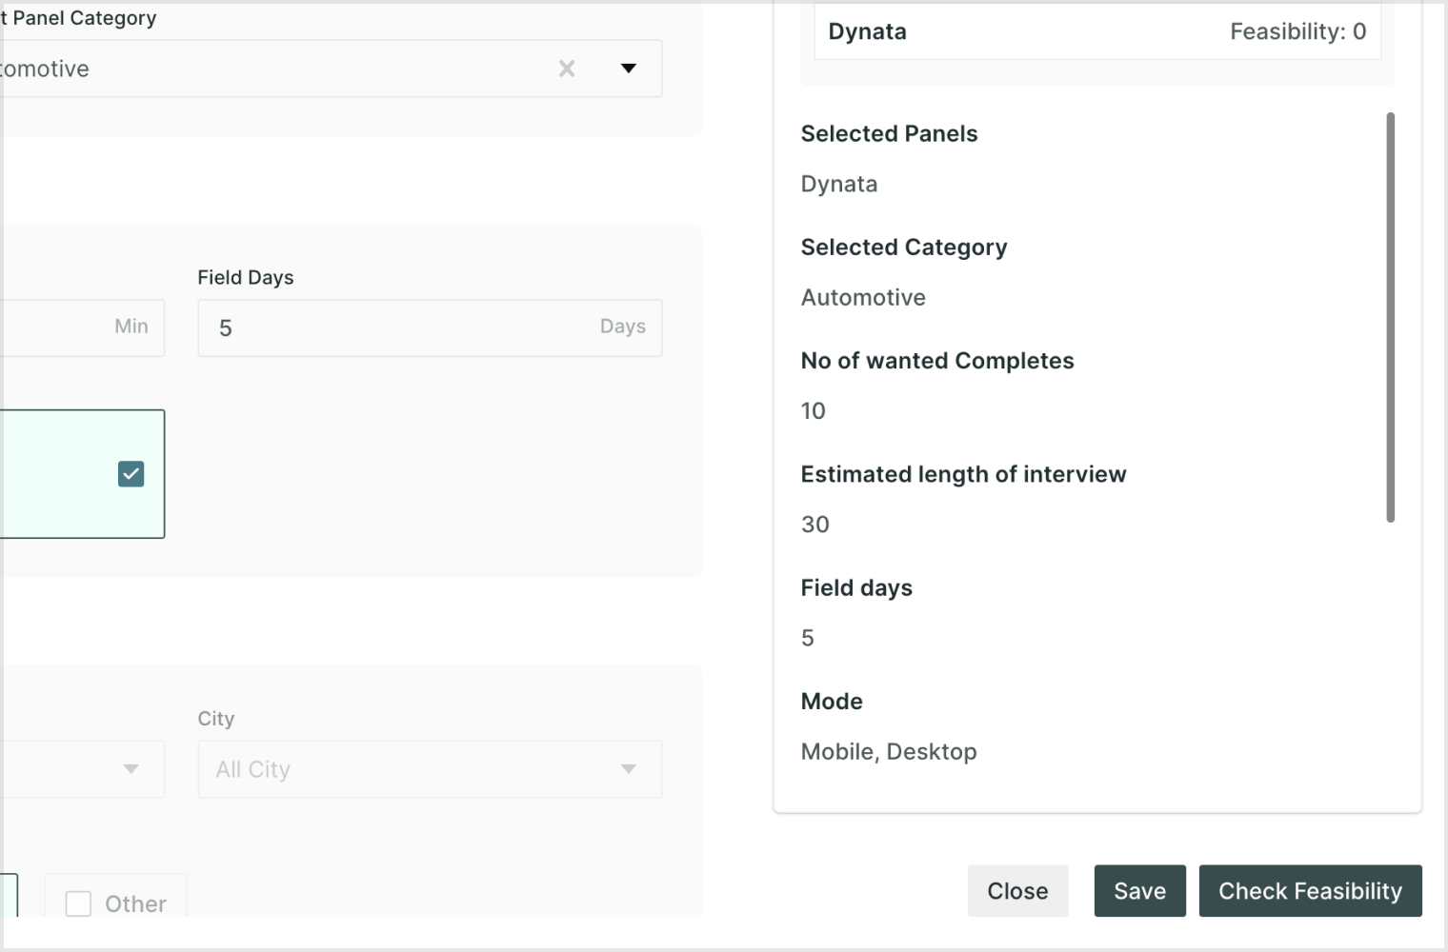The width and height of the screenshot is (1448, 952).
Task: Click the Panel Category label
Action: click(x=78, y=18)
